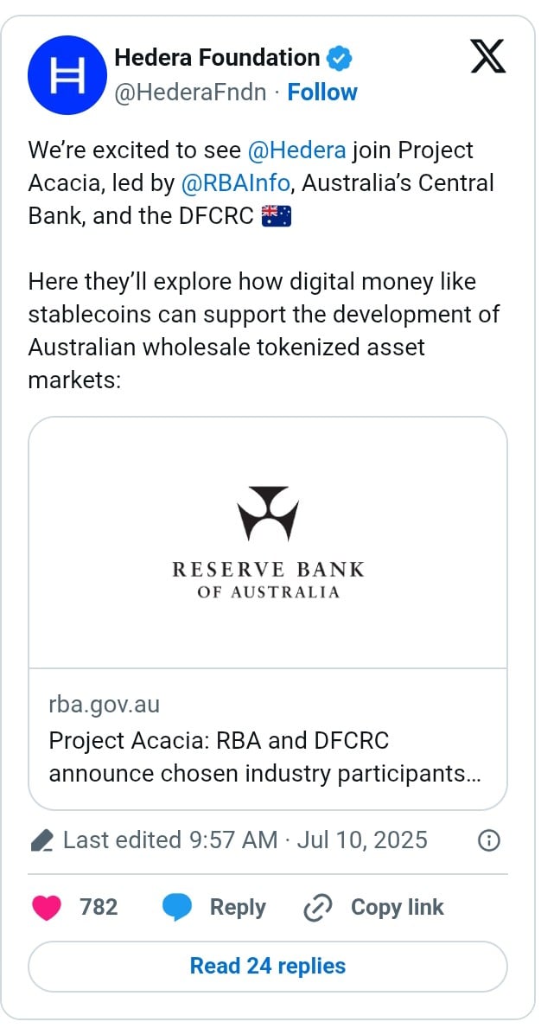
Task: Open the @Hedera mention link
Action: [x=296, y=150]
